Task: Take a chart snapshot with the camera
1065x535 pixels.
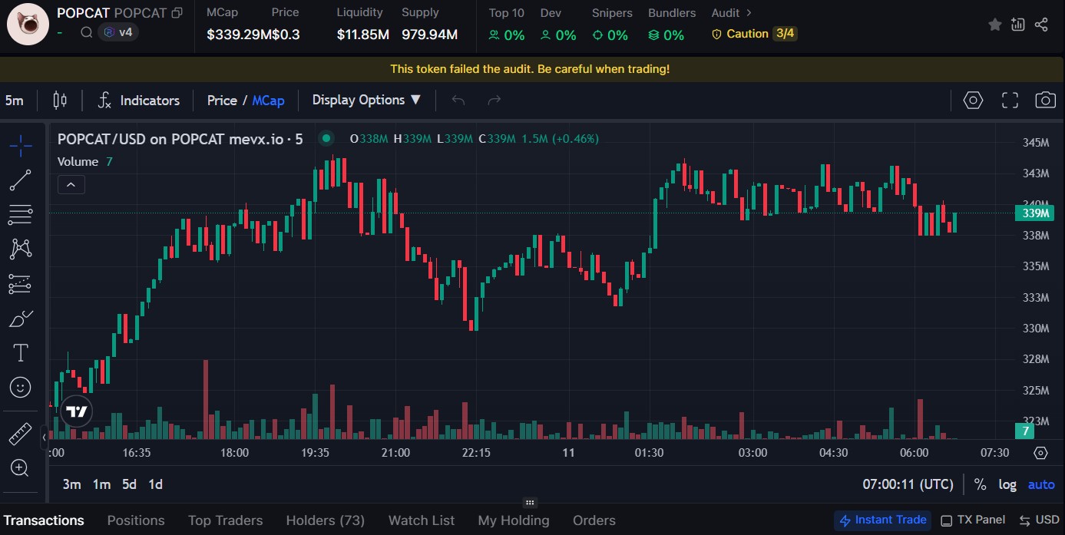Action: click(1045, 101)
